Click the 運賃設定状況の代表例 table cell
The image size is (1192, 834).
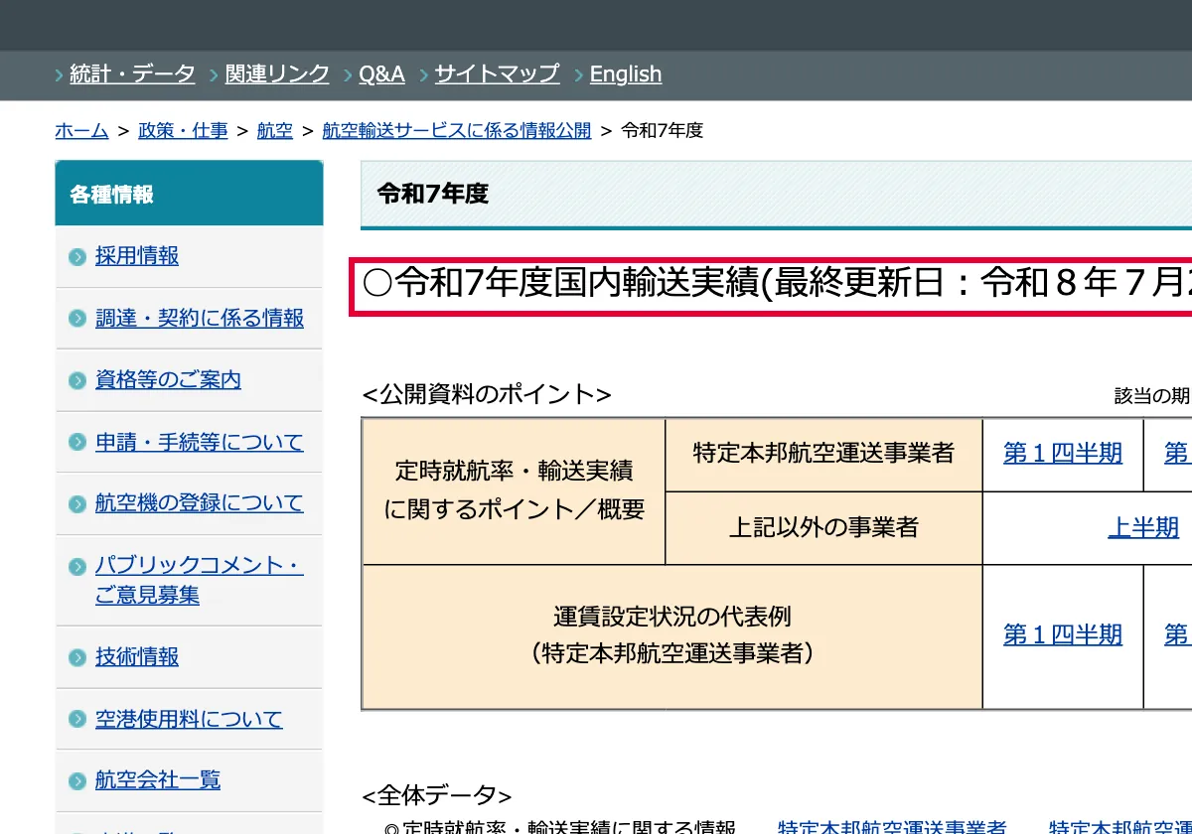pyautogui.click(x=672, y=636)
